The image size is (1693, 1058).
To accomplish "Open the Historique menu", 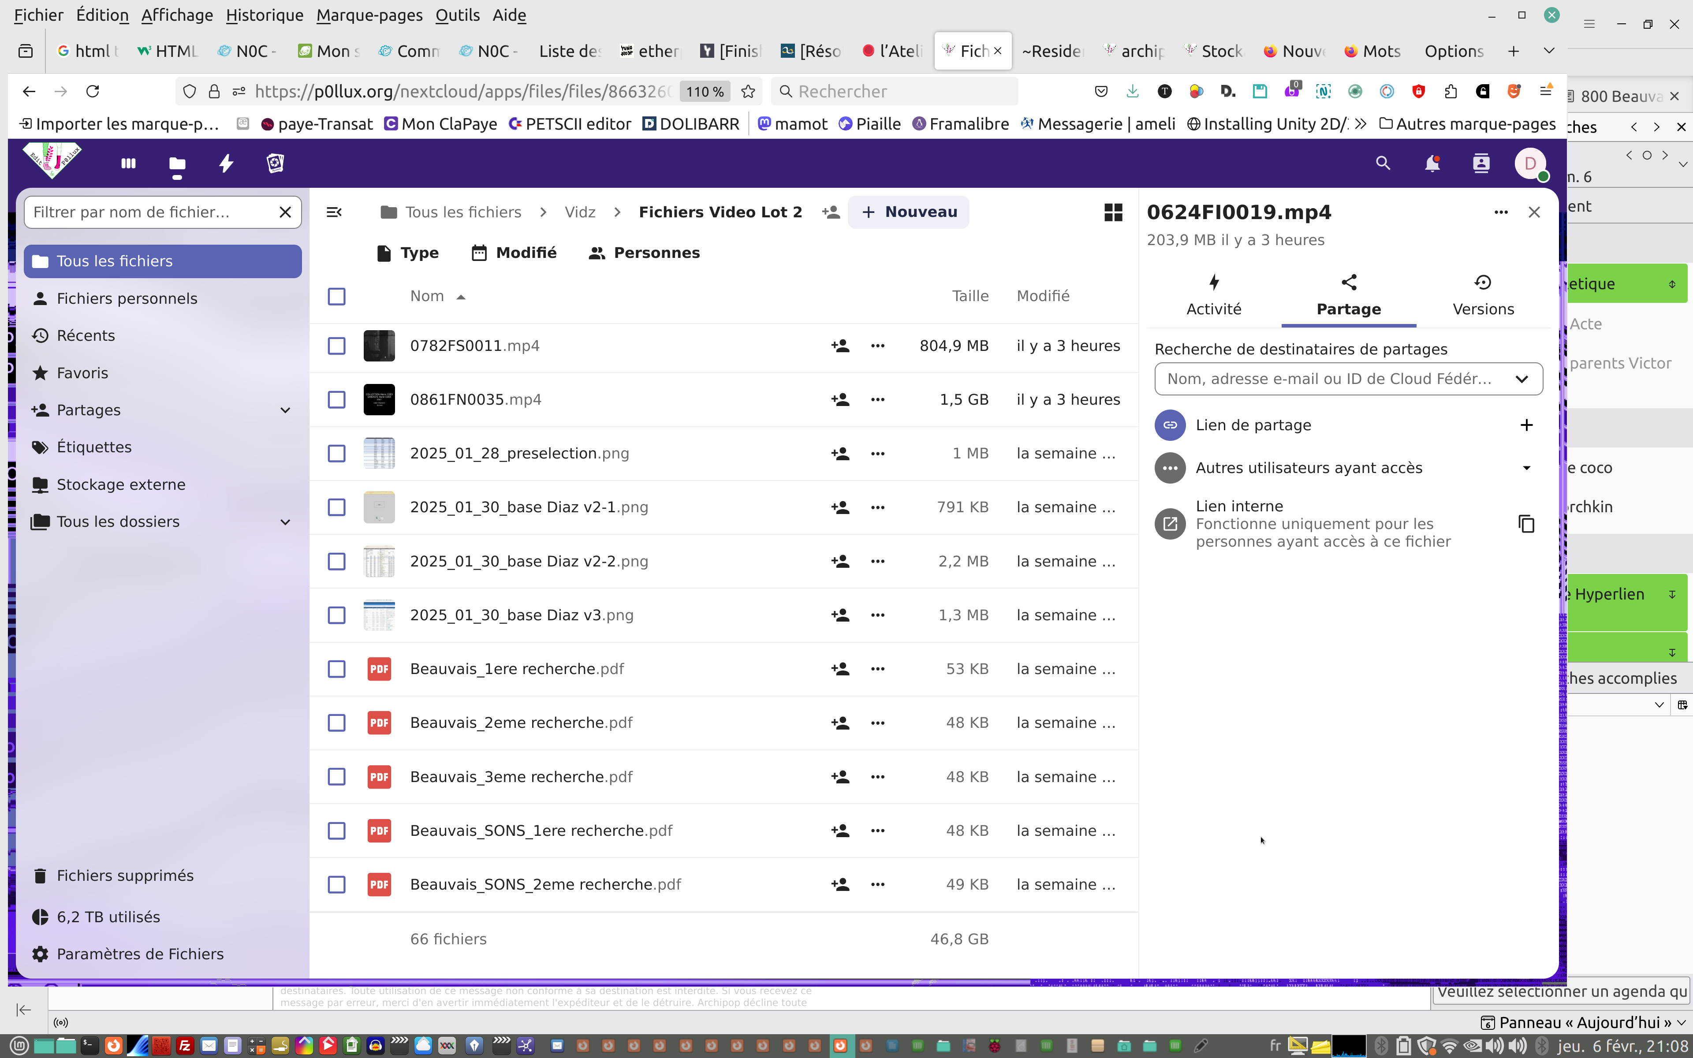I will click(264, 15).
